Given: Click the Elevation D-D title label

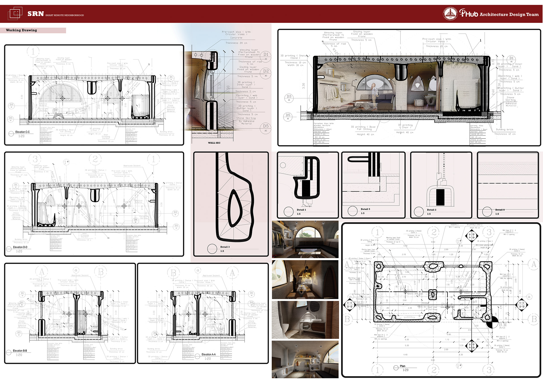Looking at the screenshot, I should point(20,247).
